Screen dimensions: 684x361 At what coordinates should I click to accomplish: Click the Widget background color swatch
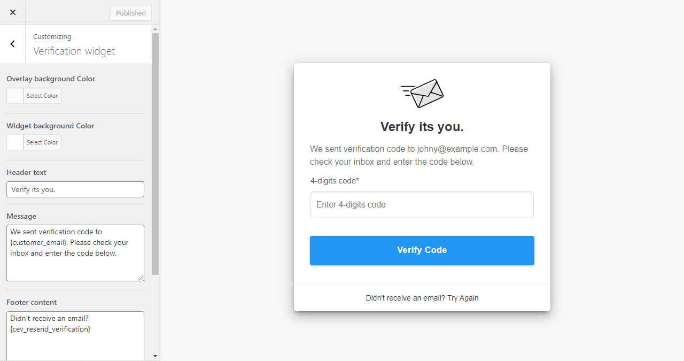[x=15, y=142]
